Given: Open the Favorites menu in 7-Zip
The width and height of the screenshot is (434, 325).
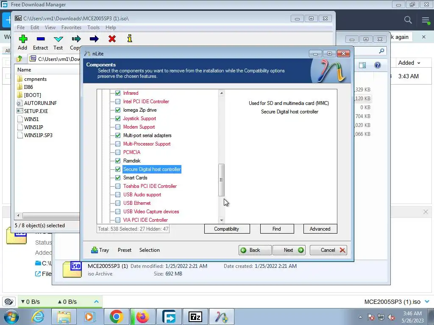Looking at the screenshot, I should pyautogui.click(x=71, y=28).
